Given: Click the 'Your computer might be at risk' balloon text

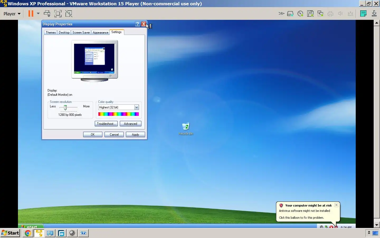Looking at the screenshot, I should [308, 205].
